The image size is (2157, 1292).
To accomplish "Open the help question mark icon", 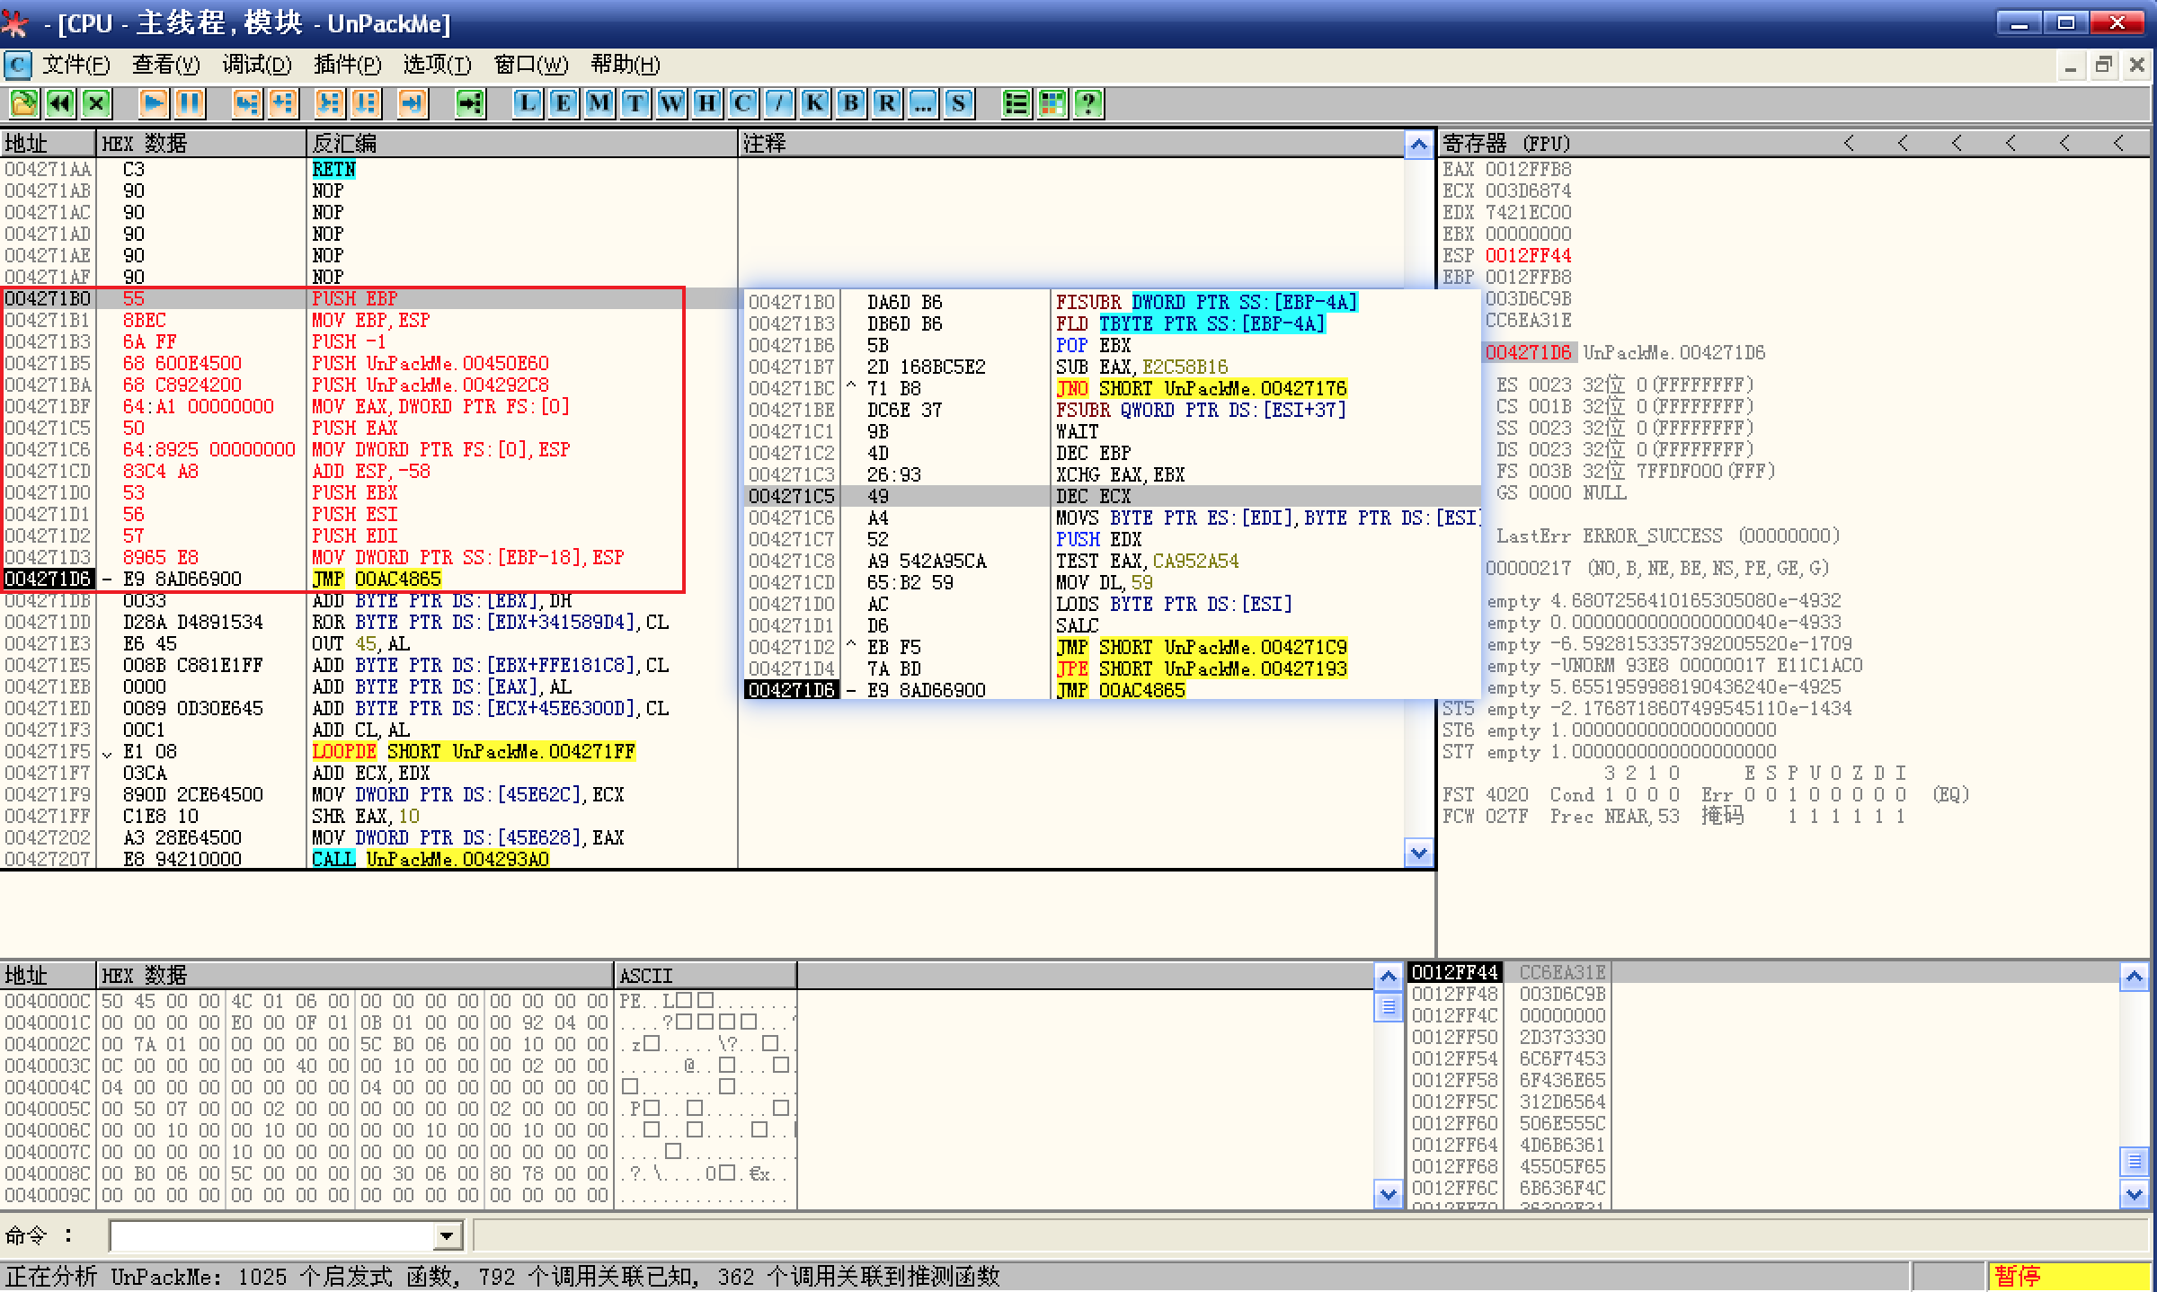I will point(1088,103).
